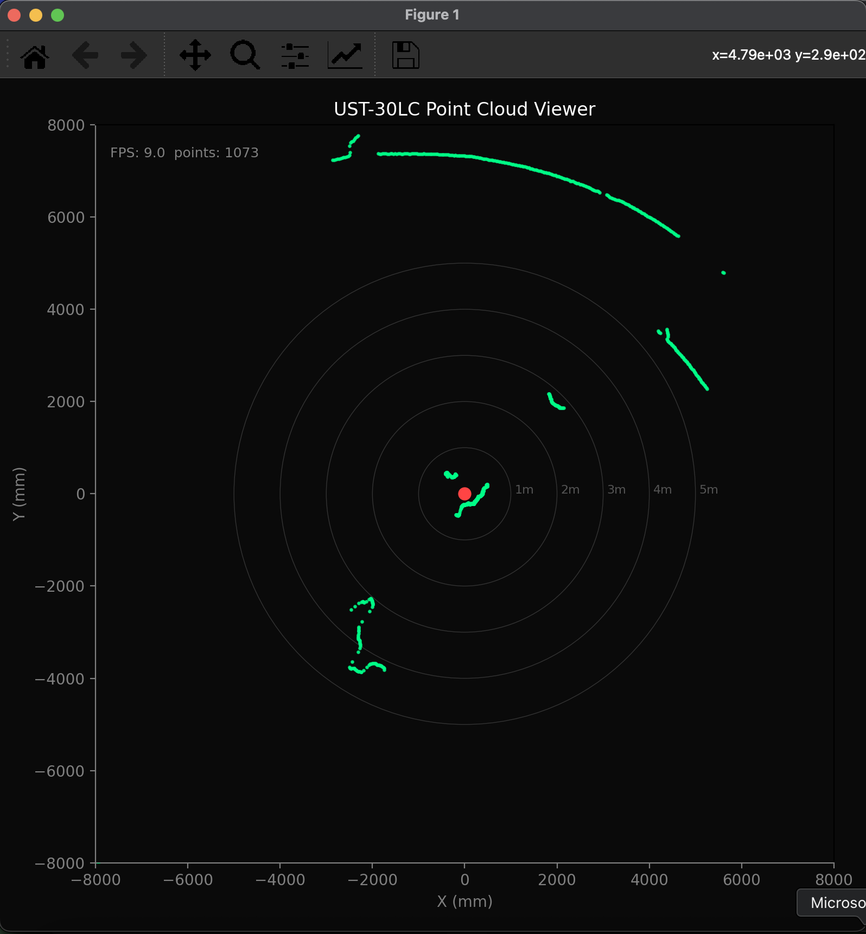Click the isolated green point near top right
This screenshot has width=866, height=934.
pyautogui.click(x=723, y=273)
